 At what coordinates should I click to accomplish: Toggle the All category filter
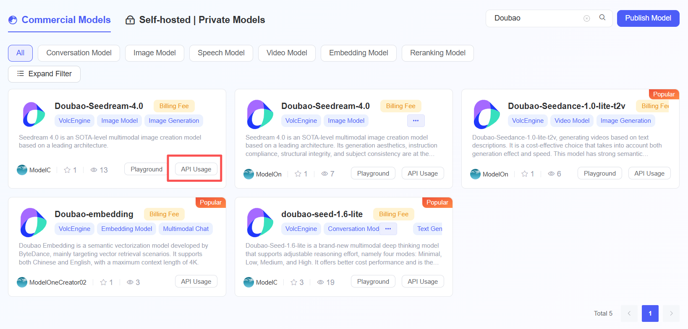click(20, 53)
